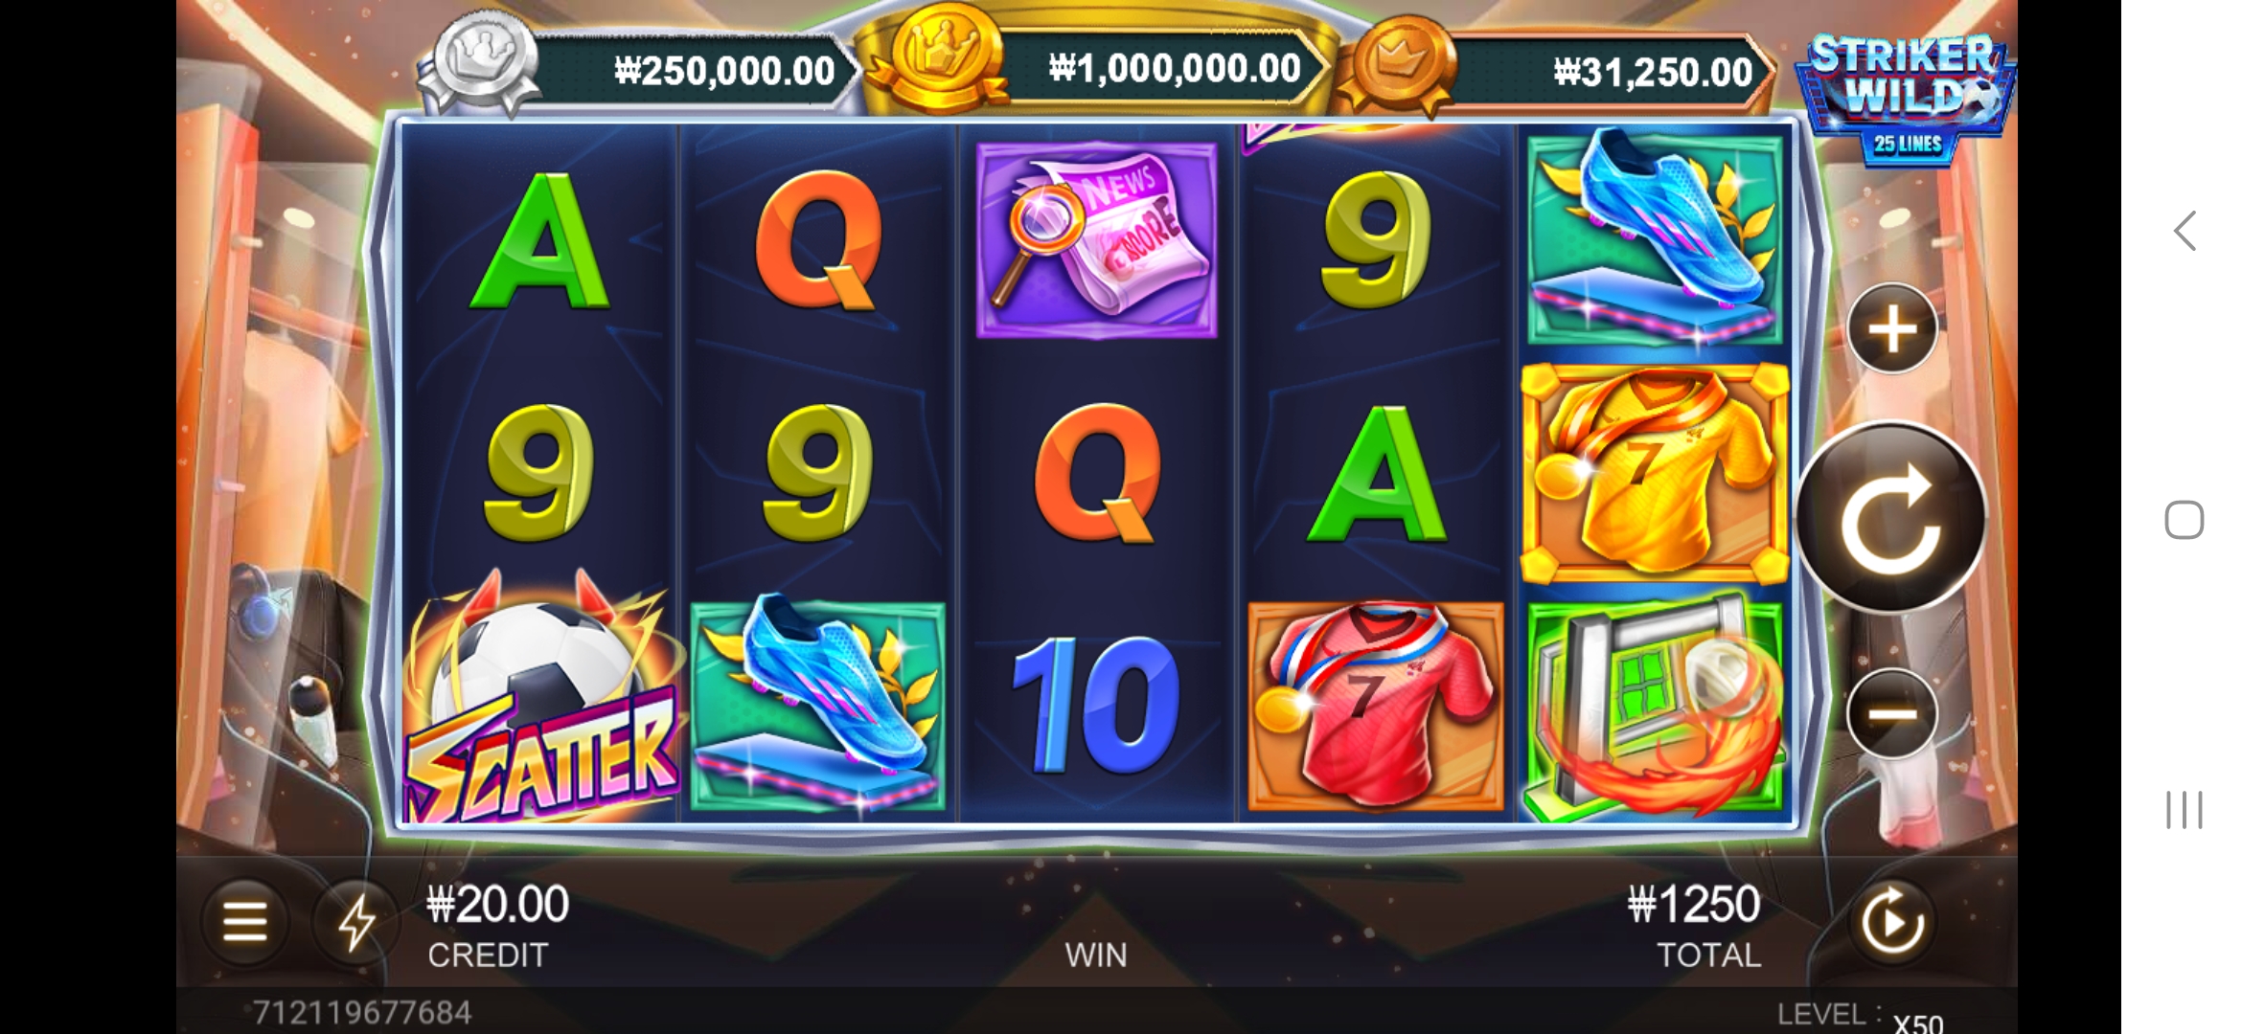Open Android recent apps button

click(x=2185, y=810)
